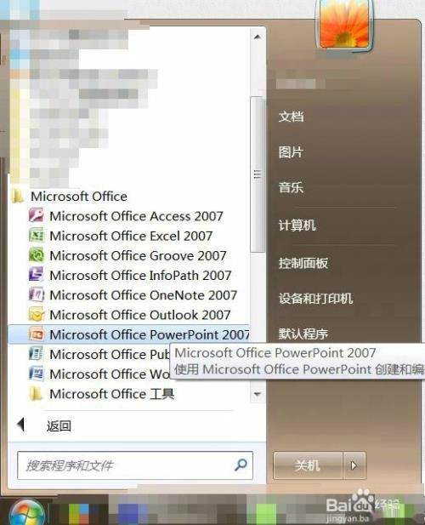Click the InfoPath 2007 icon
The height and width of the screenshot is (525, 425).
[x=36, y=275]
